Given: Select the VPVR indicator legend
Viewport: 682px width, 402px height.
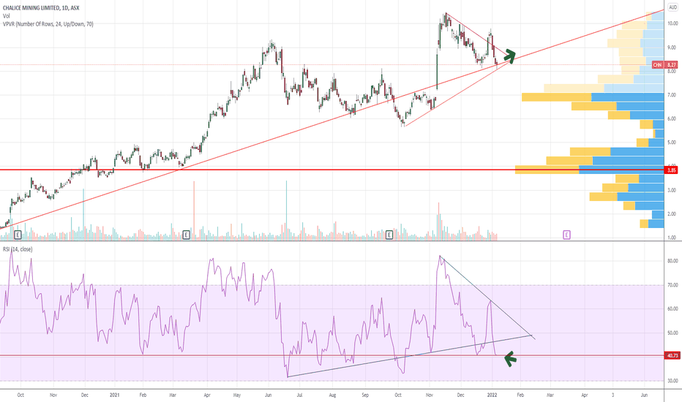Looking at the screenshot, I should tap(48, 24).
